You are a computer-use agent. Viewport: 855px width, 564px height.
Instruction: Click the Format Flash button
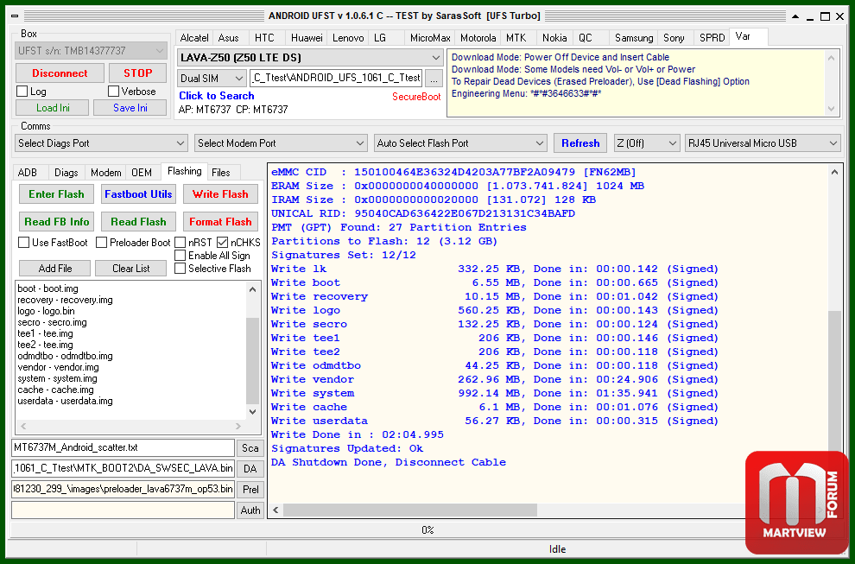pos(220,222)
